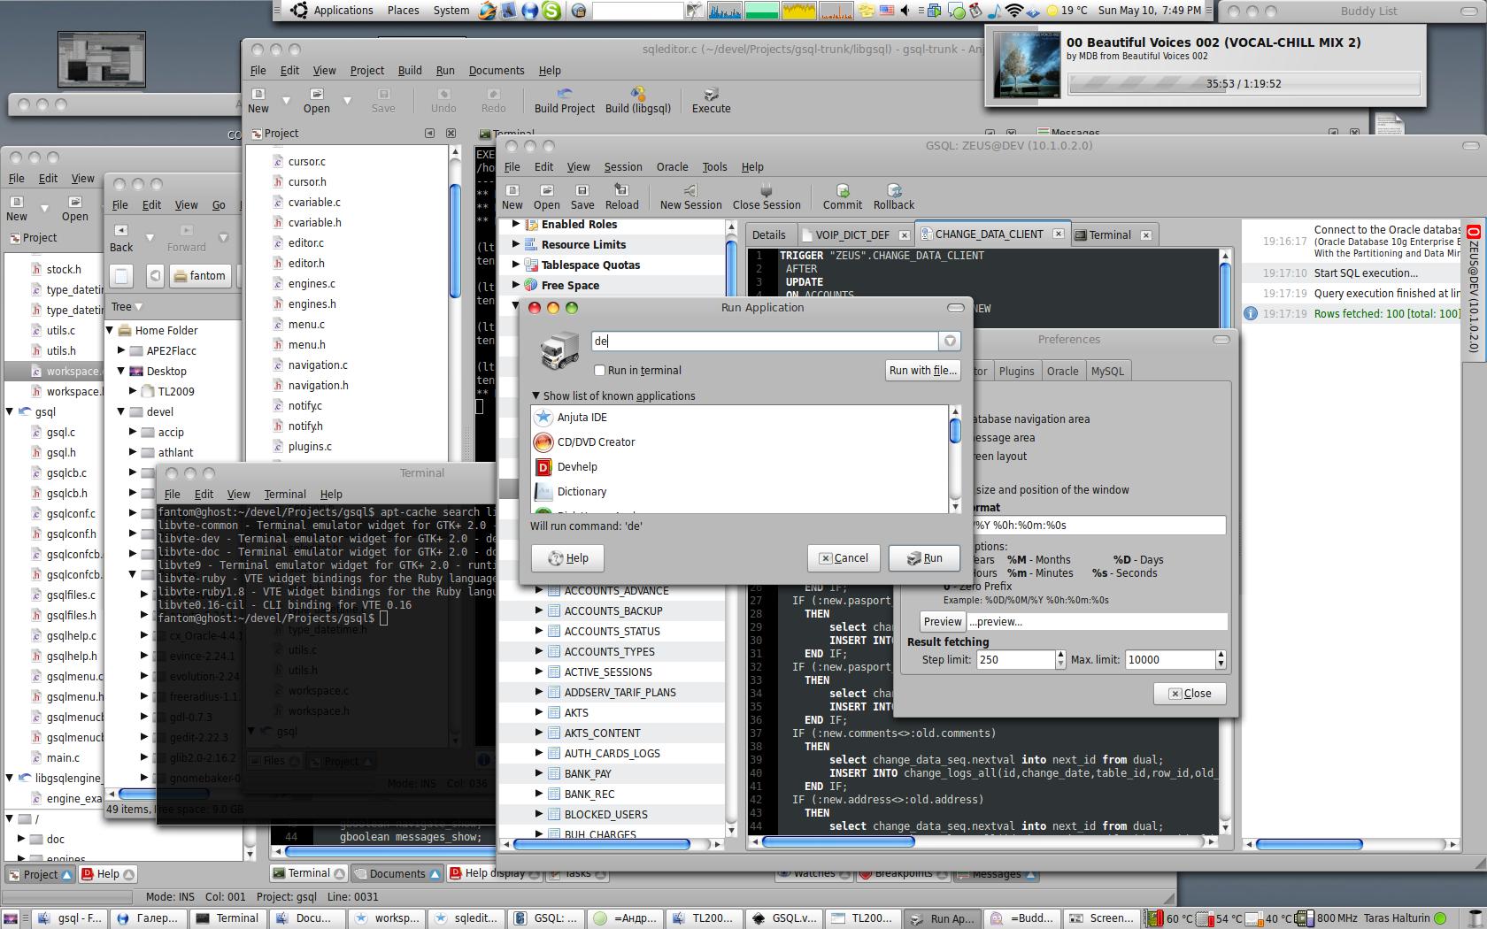Open MySQL tab in Preferences
Screen dimensions: 1487x929
pos(1106,372)
